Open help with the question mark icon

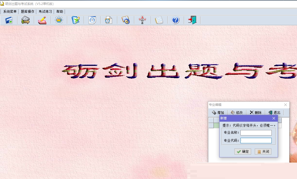(x=175, y=20)
